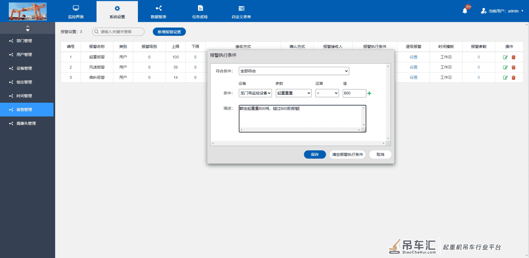Go to the 任务巡检 tab
This screenshot has height=258, width=529.
pos(200,12)
